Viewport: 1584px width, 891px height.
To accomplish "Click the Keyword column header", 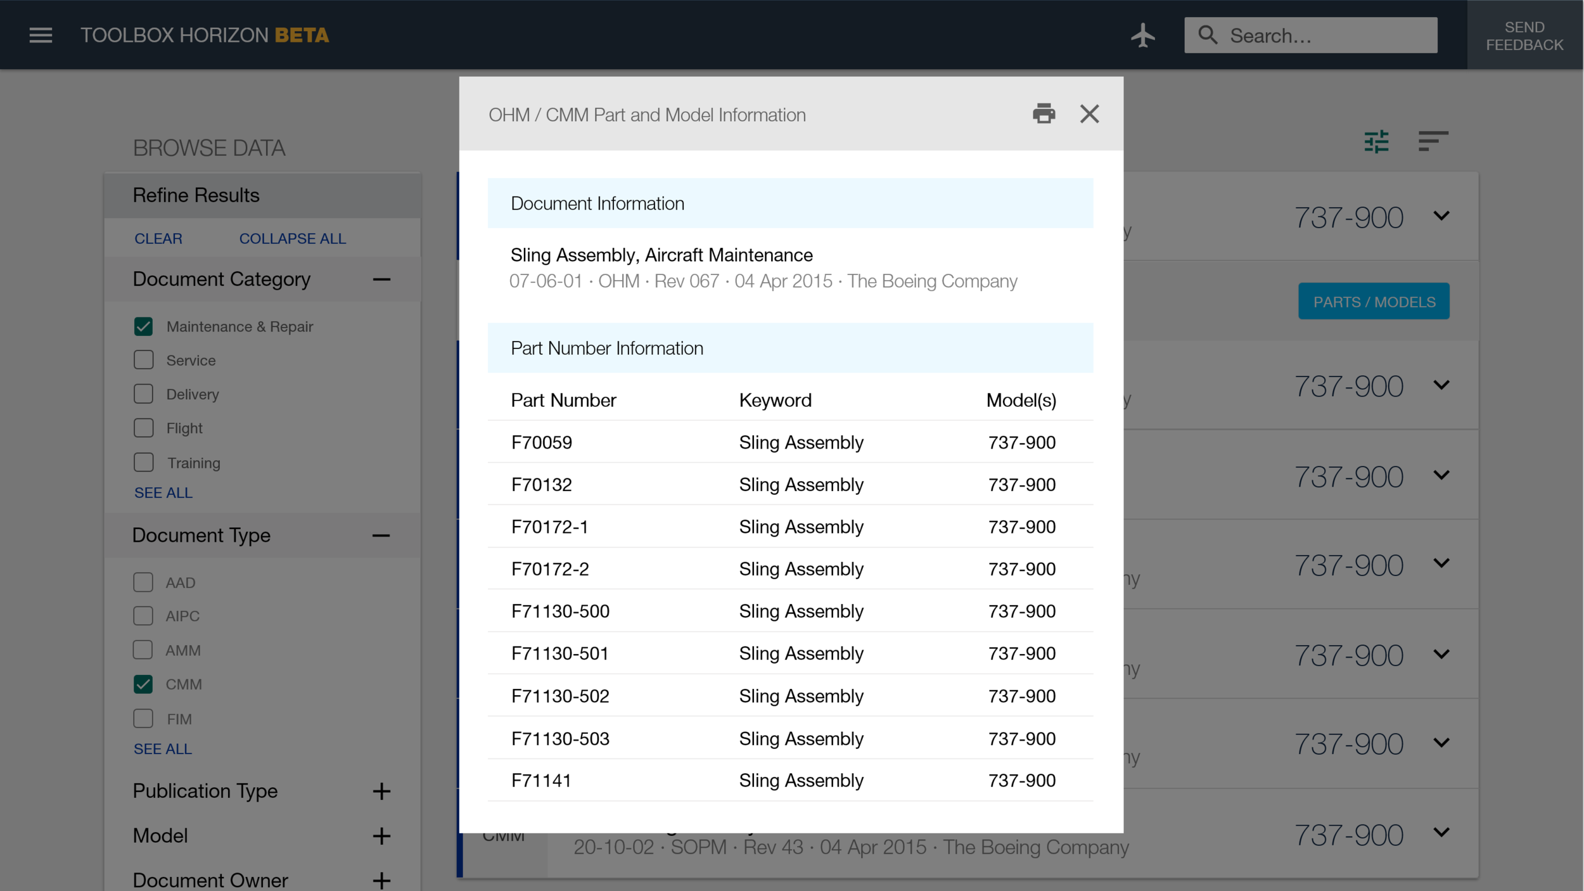I will (x=775, y=400).
